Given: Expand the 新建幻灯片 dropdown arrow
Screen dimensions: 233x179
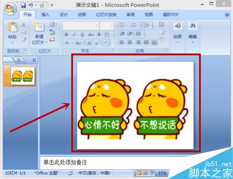Looking at the screenshot, I should click(46, 42).
